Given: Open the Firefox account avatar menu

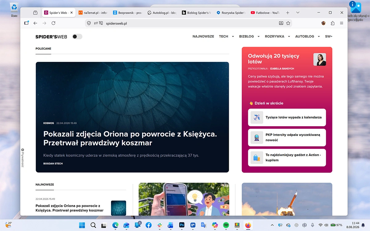Looking at the screenshot, I should pos(323,23).
